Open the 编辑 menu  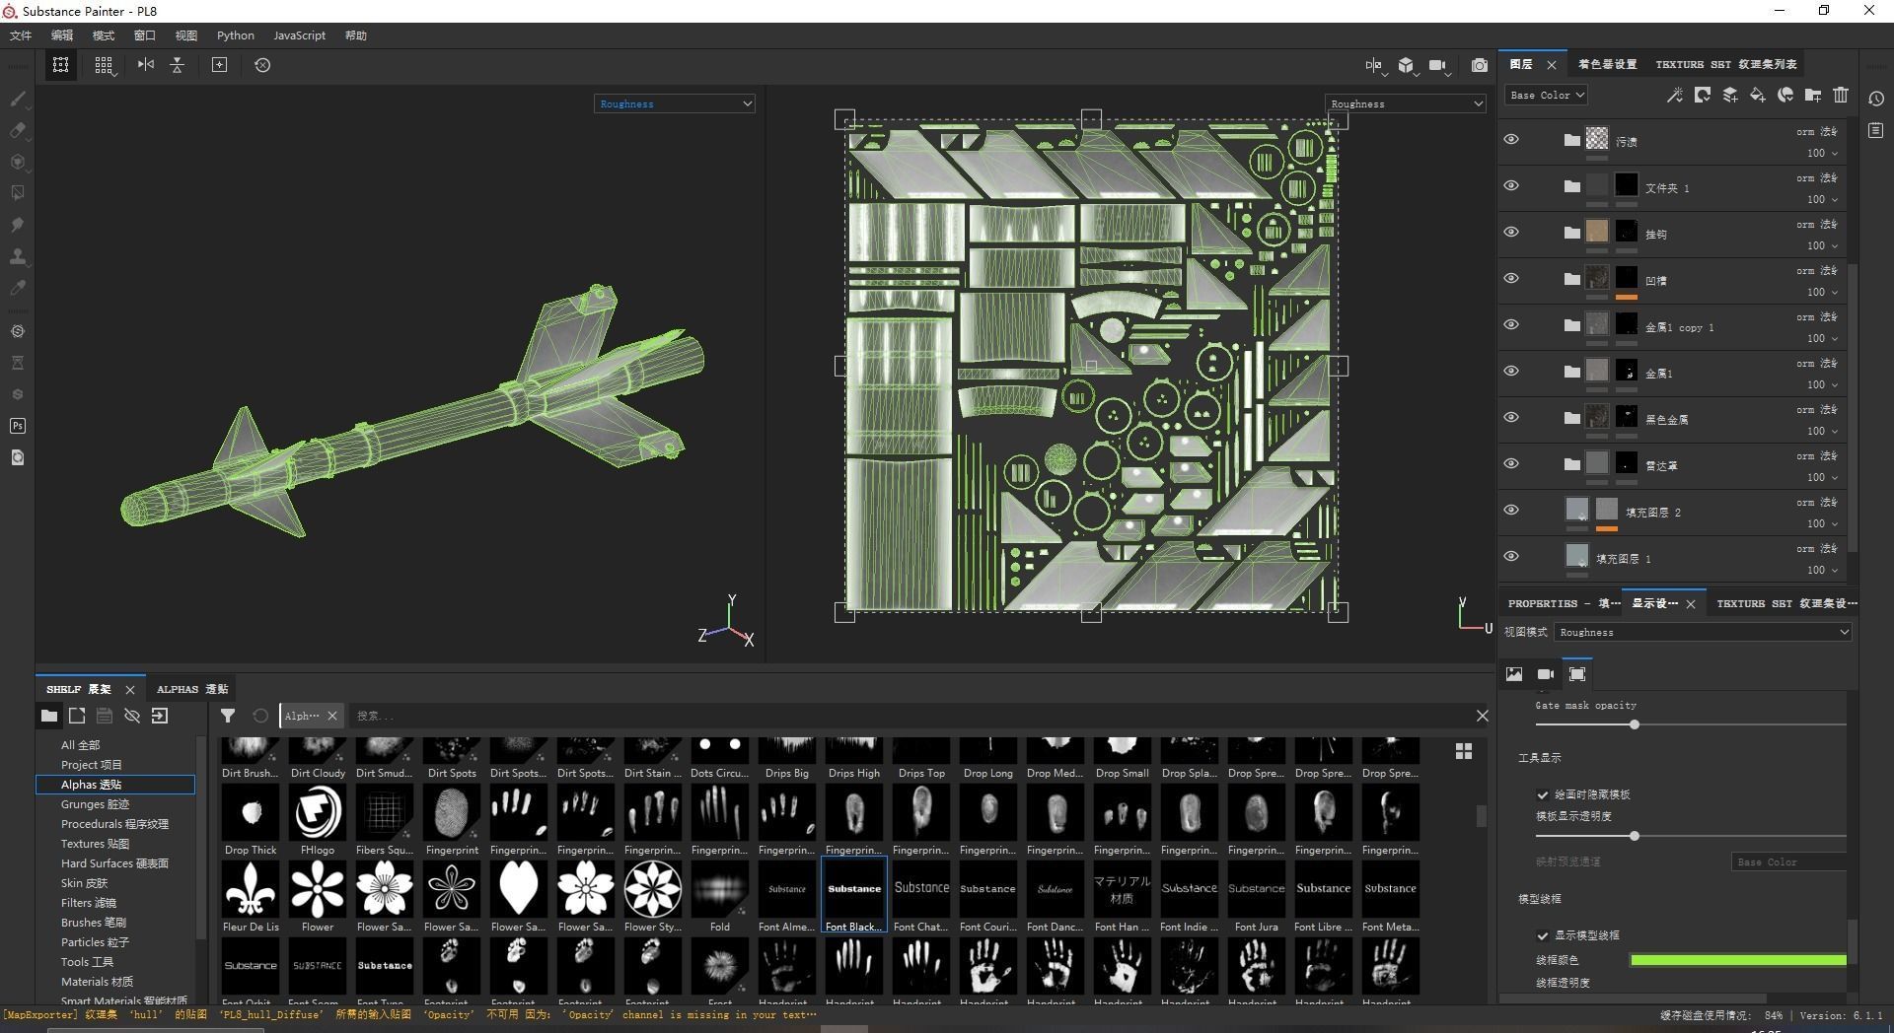tap(62, 35)
